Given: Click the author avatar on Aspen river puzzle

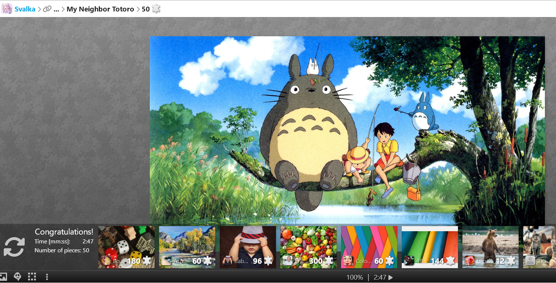Looking at the screenshot, I should [x=166, y=261].
